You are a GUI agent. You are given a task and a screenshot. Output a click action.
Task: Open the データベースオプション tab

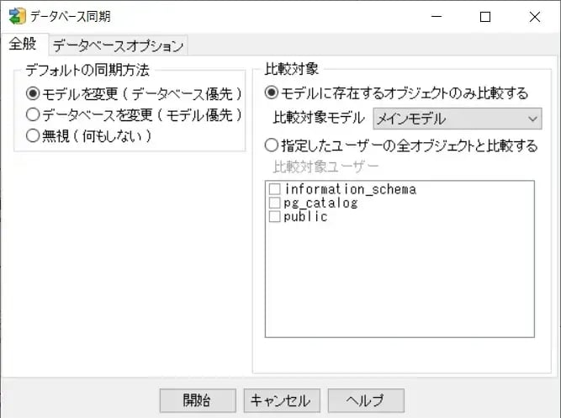(118, 45)
